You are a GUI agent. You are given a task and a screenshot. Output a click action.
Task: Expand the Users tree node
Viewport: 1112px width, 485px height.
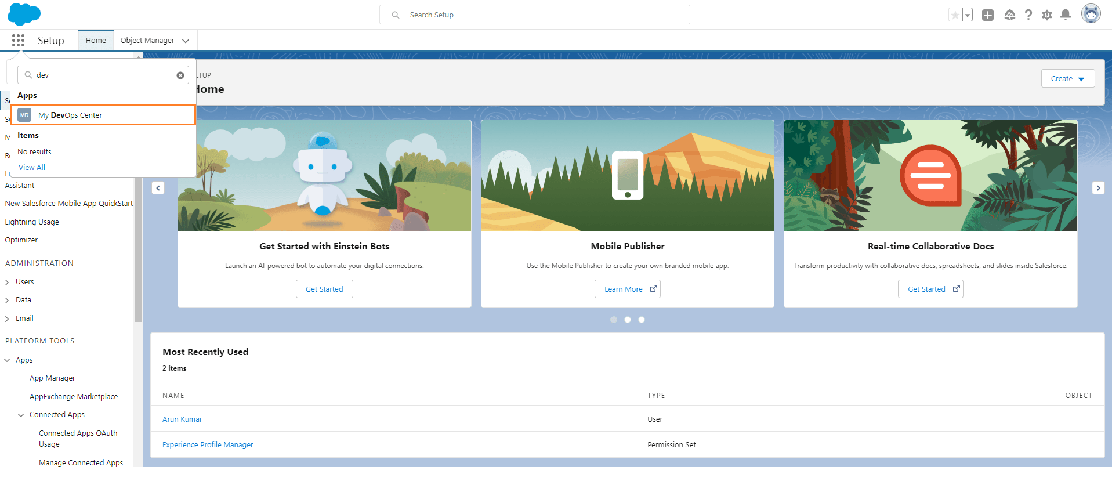(7, 282)
